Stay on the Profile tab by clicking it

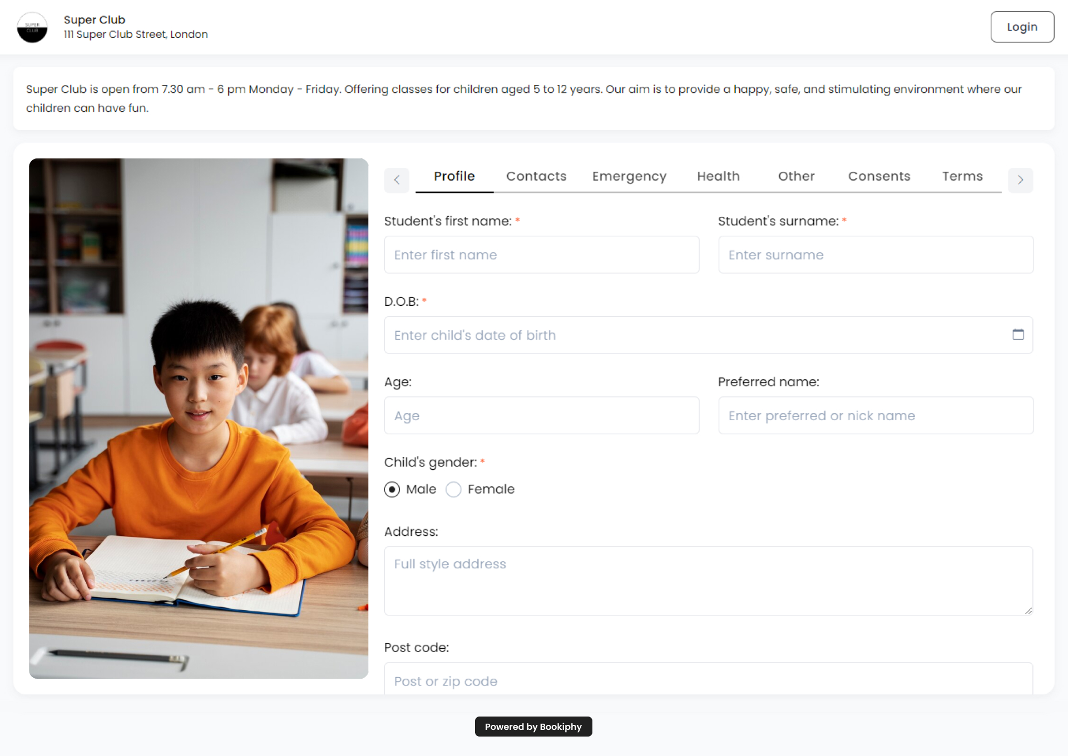454,176
